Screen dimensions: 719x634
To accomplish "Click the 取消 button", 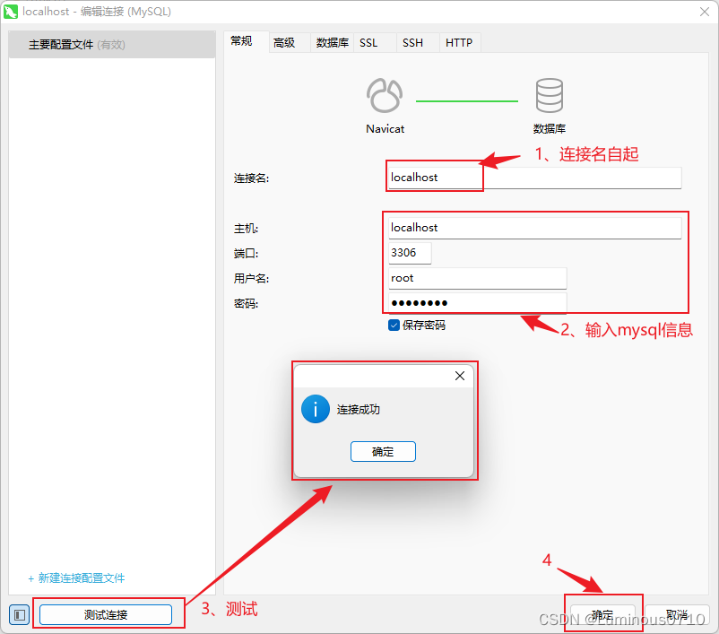I will (x=677, y=615).
